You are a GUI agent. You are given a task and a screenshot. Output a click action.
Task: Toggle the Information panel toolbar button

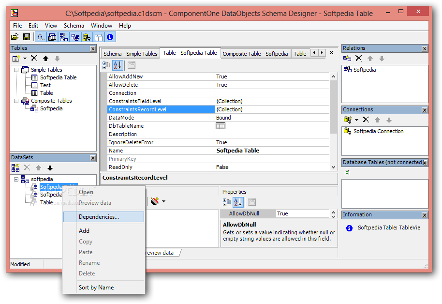coord(110,37)
